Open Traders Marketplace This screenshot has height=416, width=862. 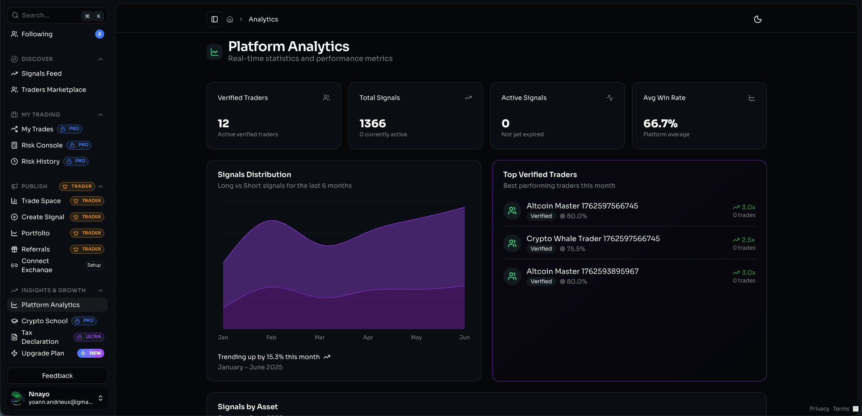(57, 90)
